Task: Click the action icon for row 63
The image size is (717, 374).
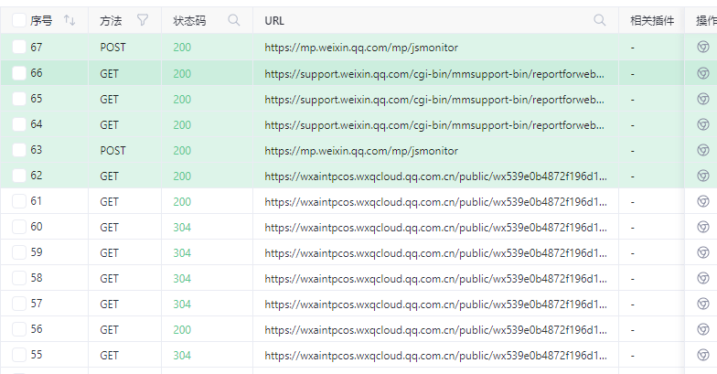Action: pyautogui.click(x=702, y=150)
